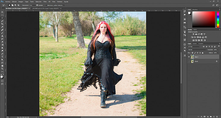Show the Fondo layer
Image resolution: width=221 pixels, height=118 pixels.
[x=189, y=61]
